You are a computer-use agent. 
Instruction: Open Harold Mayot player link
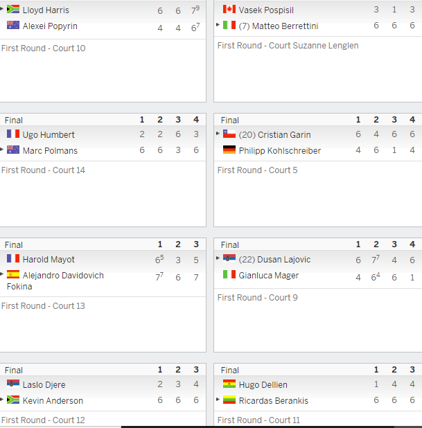coord(49,259)
